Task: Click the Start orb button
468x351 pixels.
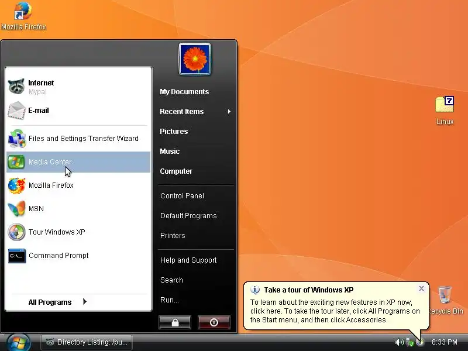Action: (x=19, y=343)
